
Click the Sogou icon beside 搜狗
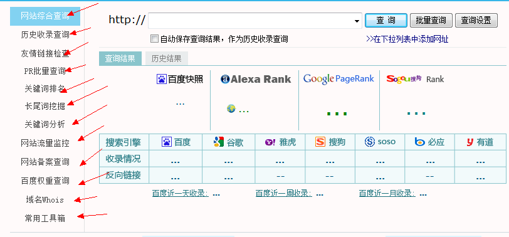click(320, 142)
